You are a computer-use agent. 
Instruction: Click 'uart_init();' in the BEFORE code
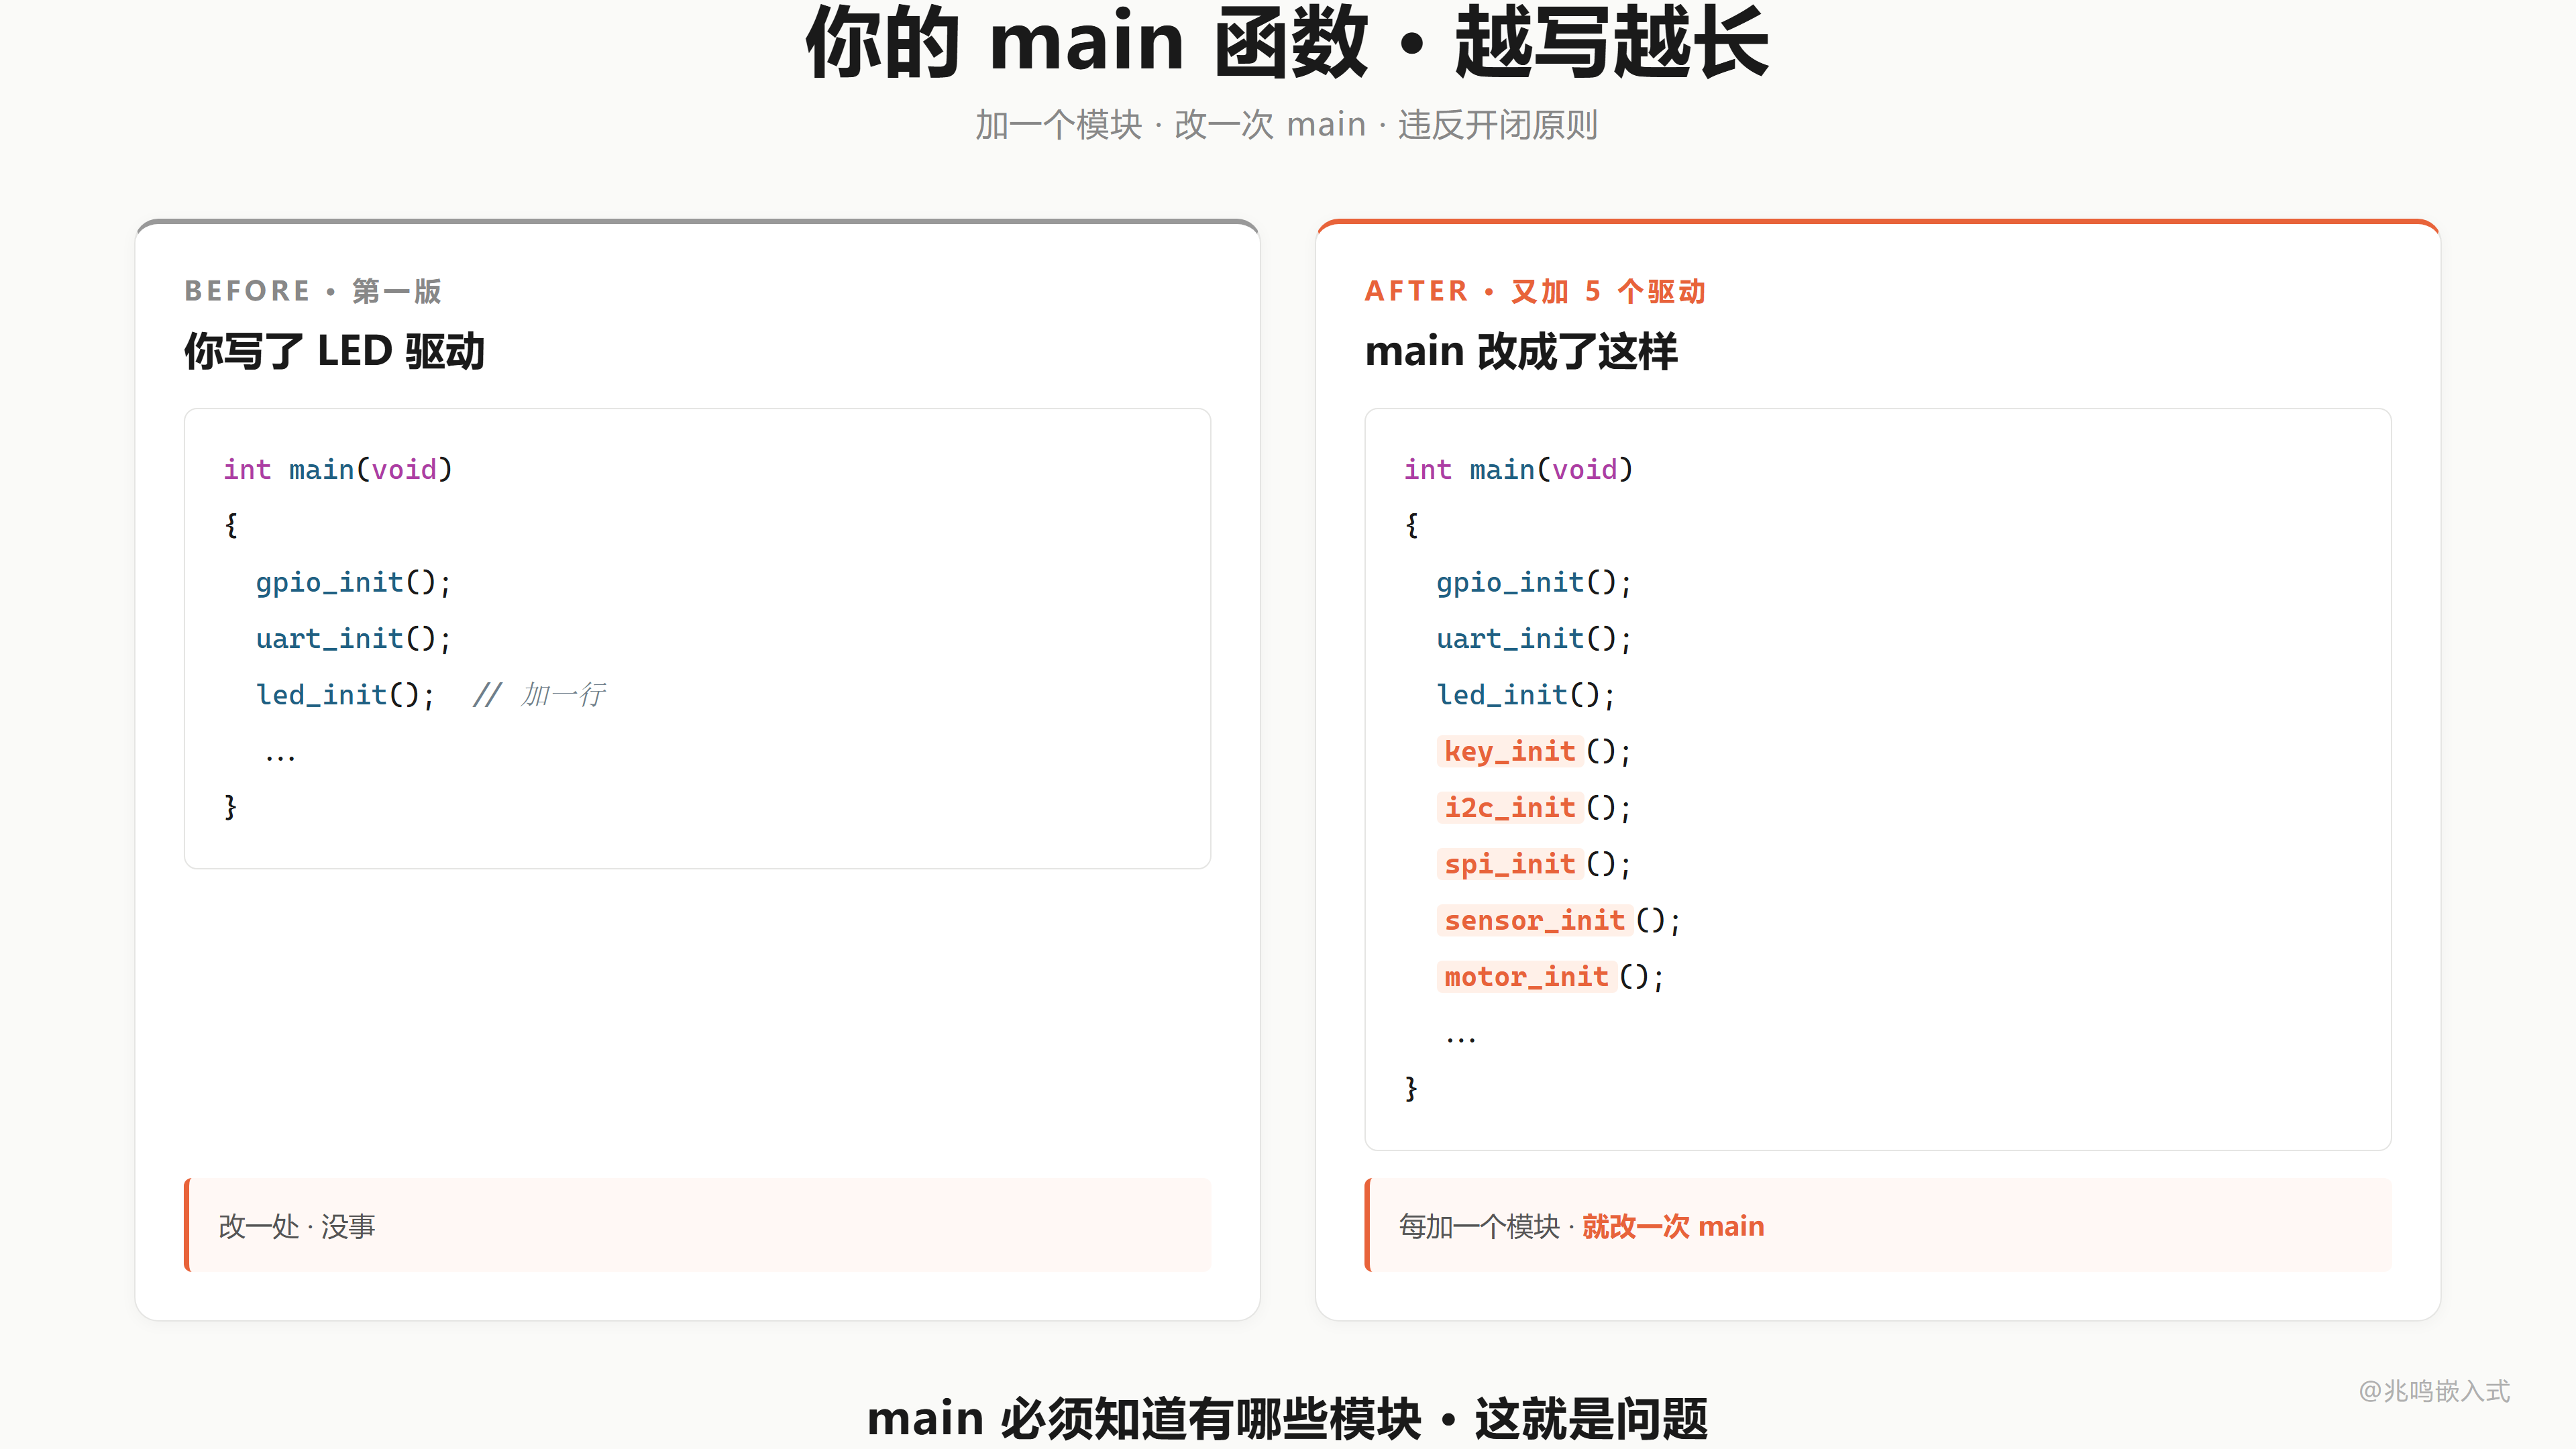(x=353, y=638)
